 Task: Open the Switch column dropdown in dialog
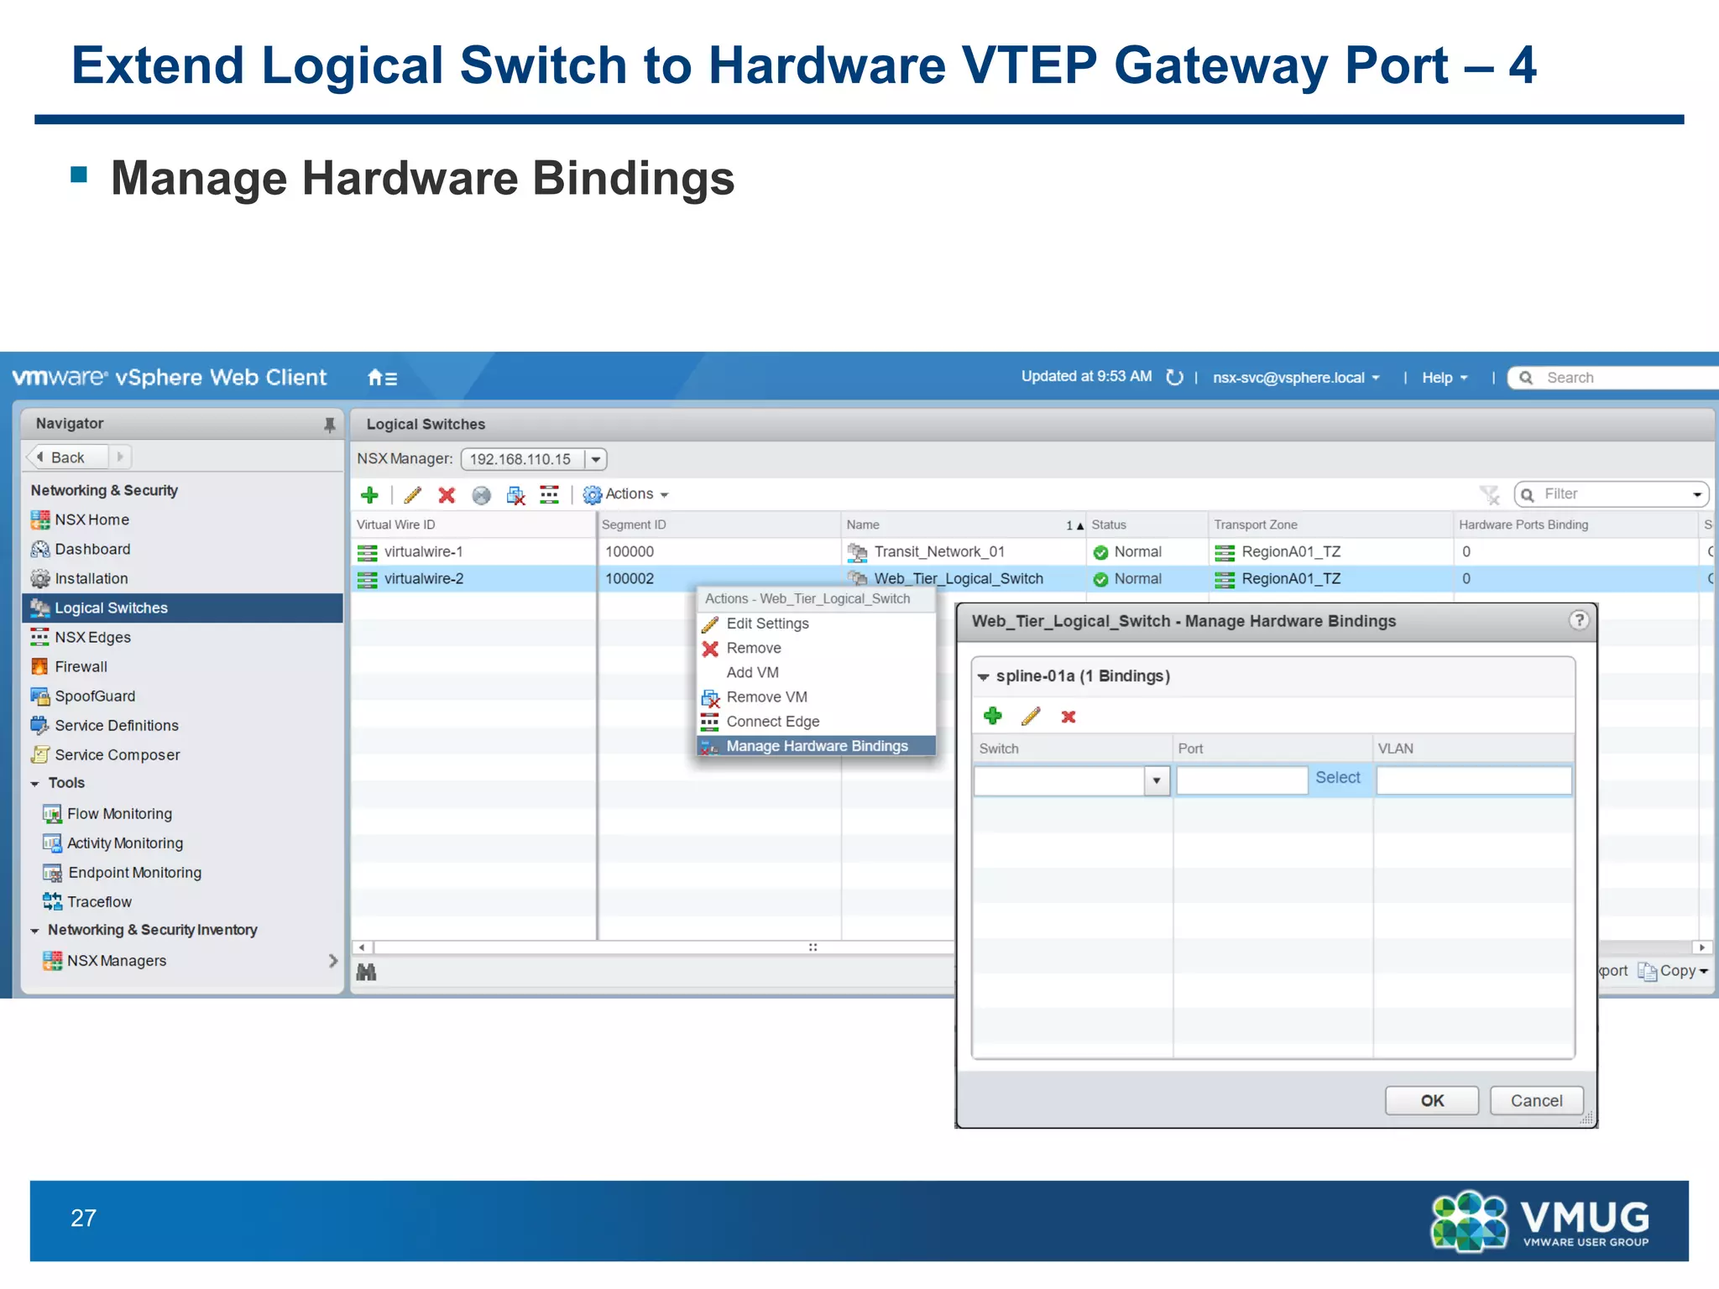1156,780
